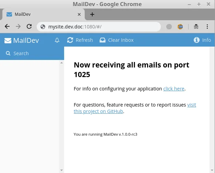
Task: Click the MailDev envelope logo icon
Action: pos(8,40)
